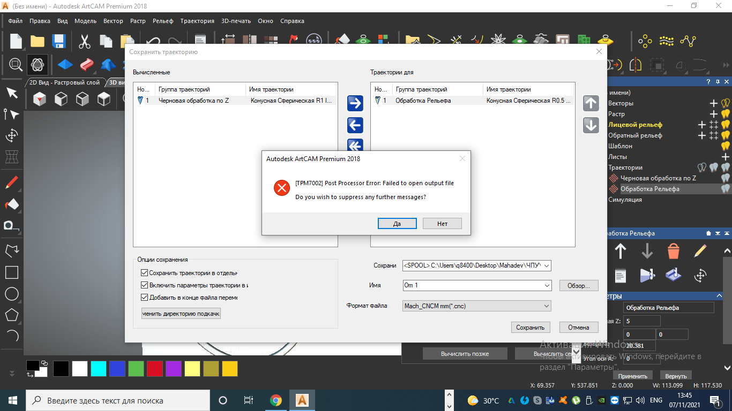
Task: Click the Copy icon in main toolbar
Action: tap(106, 41)
